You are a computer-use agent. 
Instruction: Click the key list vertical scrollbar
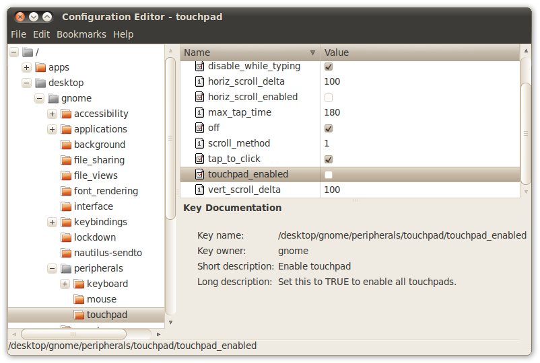point(526,133)
